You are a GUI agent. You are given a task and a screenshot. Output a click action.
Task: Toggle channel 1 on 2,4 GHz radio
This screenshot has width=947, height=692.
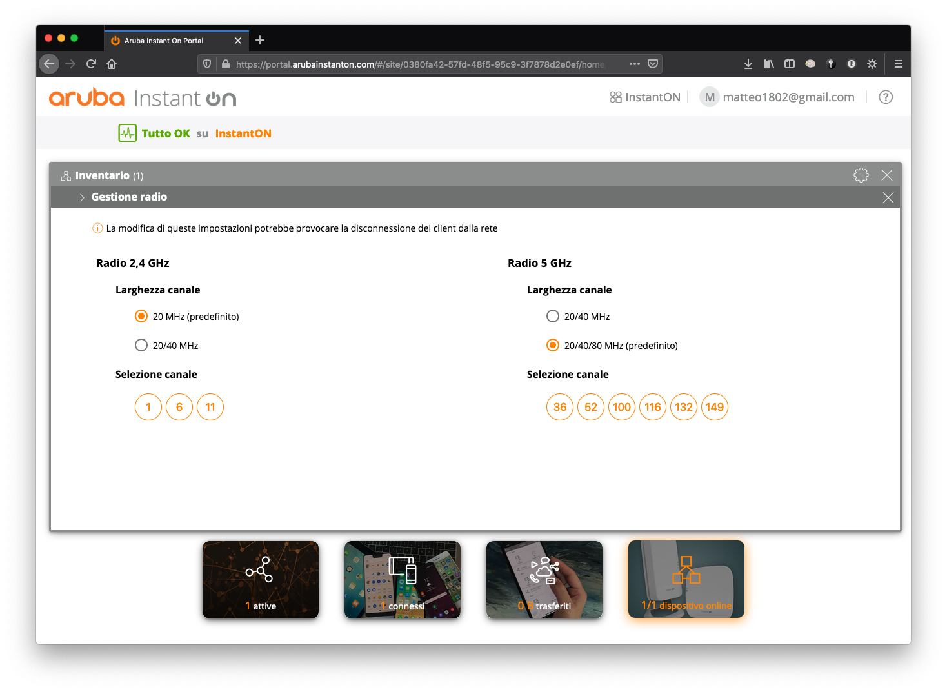tap(148, 407)
